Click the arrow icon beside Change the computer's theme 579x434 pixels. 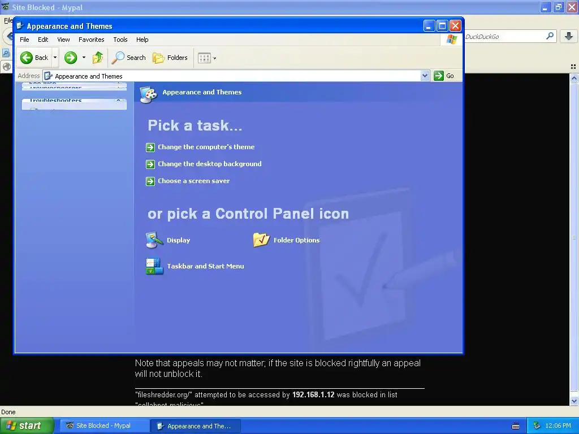pos(150,147)
